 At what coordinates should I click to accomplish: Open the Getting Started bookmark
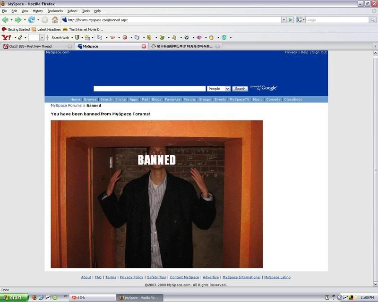[16, 29]
